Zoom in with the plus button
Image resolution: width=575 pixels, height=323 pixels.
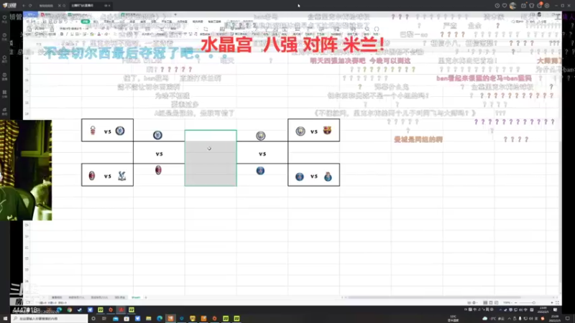(552, 303)
